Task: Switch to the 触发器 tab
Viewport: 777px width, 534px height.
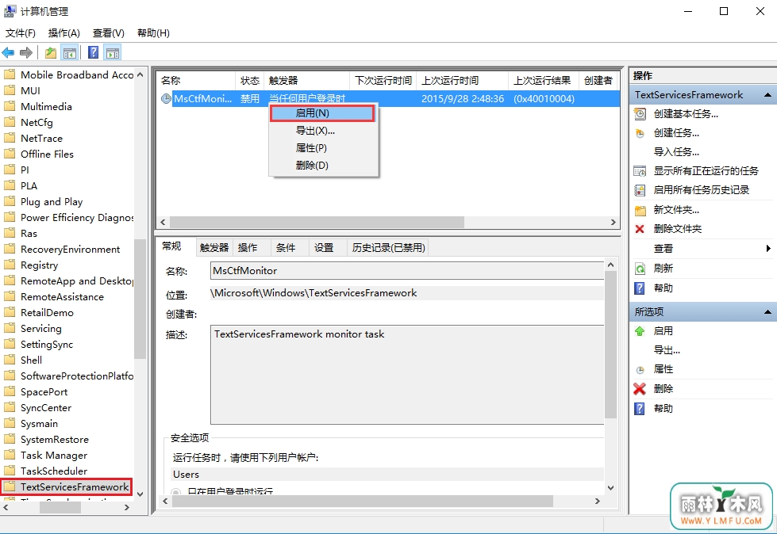Action: pyautogui.click(x=214, y=248)
